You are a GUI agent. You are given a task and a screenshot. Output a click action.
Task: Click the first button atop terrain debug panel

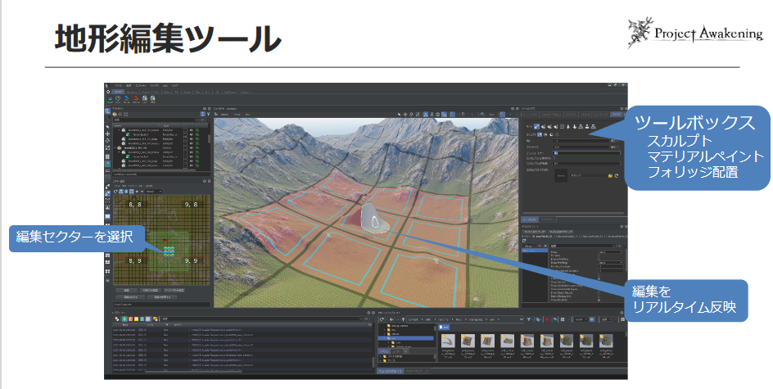pos(534,232)
